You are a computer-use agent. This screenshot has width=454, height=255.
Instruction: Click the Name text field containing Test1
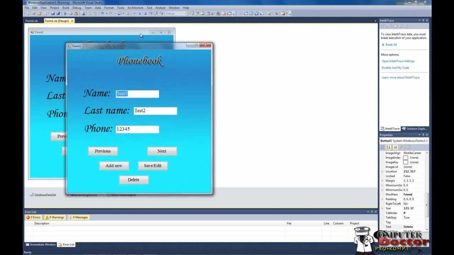click(x=137, y=94)
